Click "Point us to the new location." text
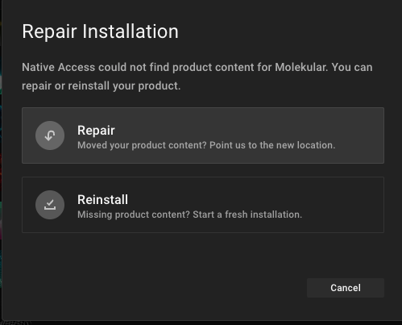This screenshot has width=402, height=325. pos(272,145)
